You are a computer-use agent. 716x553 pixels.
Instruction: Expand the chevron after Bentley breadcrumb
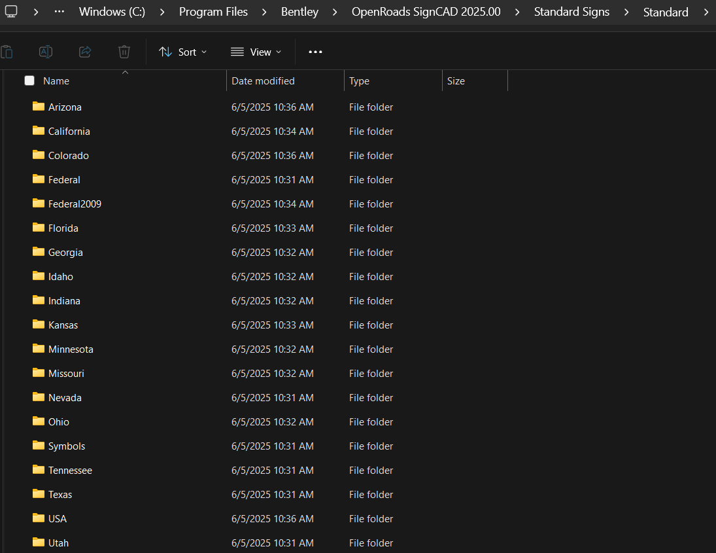[x=335, y=12]
